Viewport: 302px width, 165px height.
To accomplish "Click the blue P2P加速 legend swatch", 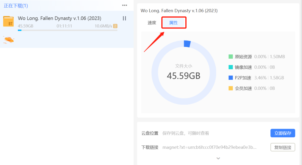I will pos(230,78).
